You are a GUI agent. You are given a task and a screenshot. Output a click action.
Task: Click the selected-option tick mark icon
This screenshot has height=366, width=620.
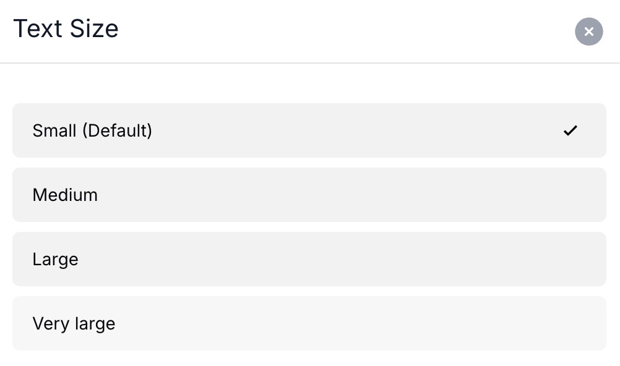[x=570, y=130]
